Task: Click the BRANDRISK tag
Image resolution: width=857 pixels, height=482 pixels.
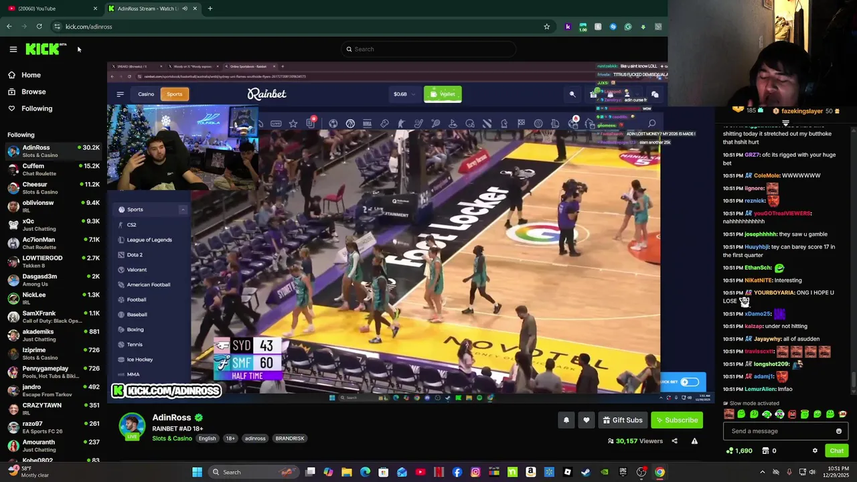Action: click(290, 438)
